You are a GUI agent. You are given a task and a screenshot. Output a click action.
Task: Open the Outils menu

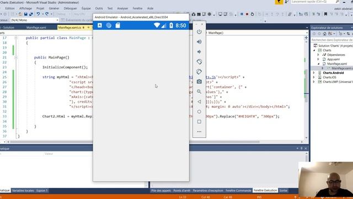coord(99,8)
